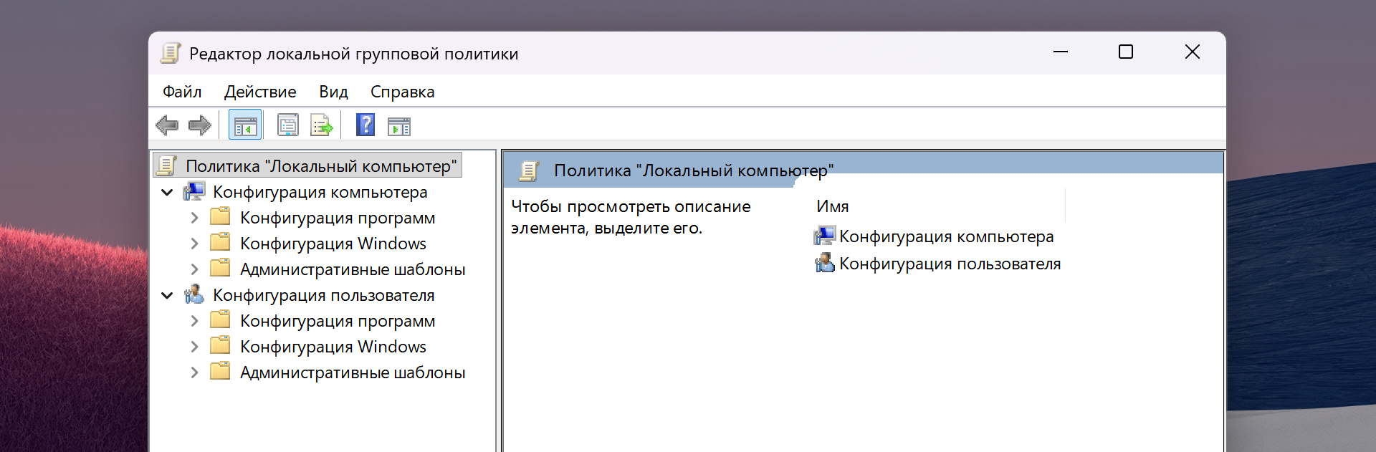Image resolution: width=1376 pixels, height=452 pixels.
Task: Expand Конфигурация программ under Конфигурация компьютера
Action: [x=194, y=218]
